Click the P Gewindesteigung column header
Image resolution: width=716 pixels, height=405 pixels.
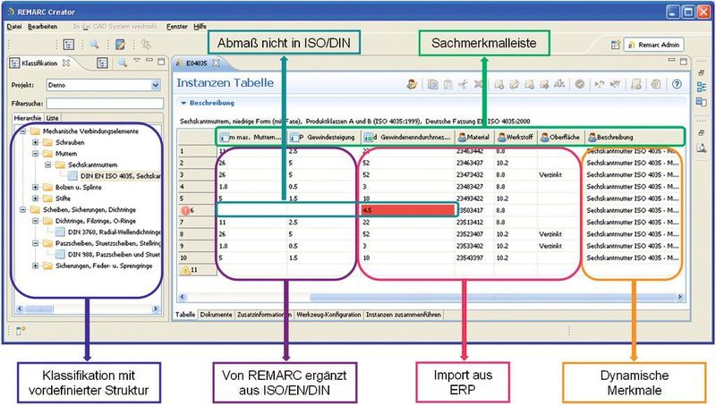point(324,137)
